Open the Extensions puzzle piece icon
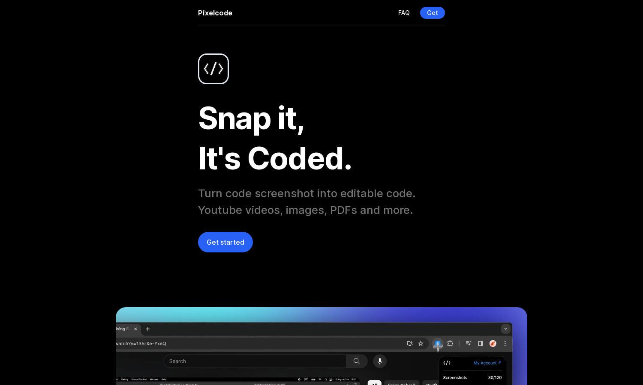 [x=450, y=344]
